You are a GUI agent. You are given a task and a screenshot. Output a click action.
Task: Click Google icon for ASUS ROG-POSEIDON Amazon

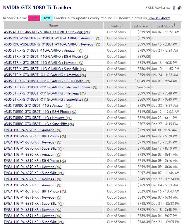(x=98, y=38)
